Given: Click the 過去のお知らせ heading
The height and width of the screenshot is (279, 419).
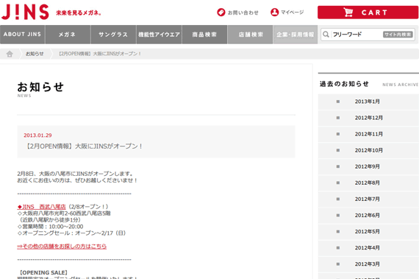Looking at the screenshot, I should pyautogui.click(x=344, y=84).
